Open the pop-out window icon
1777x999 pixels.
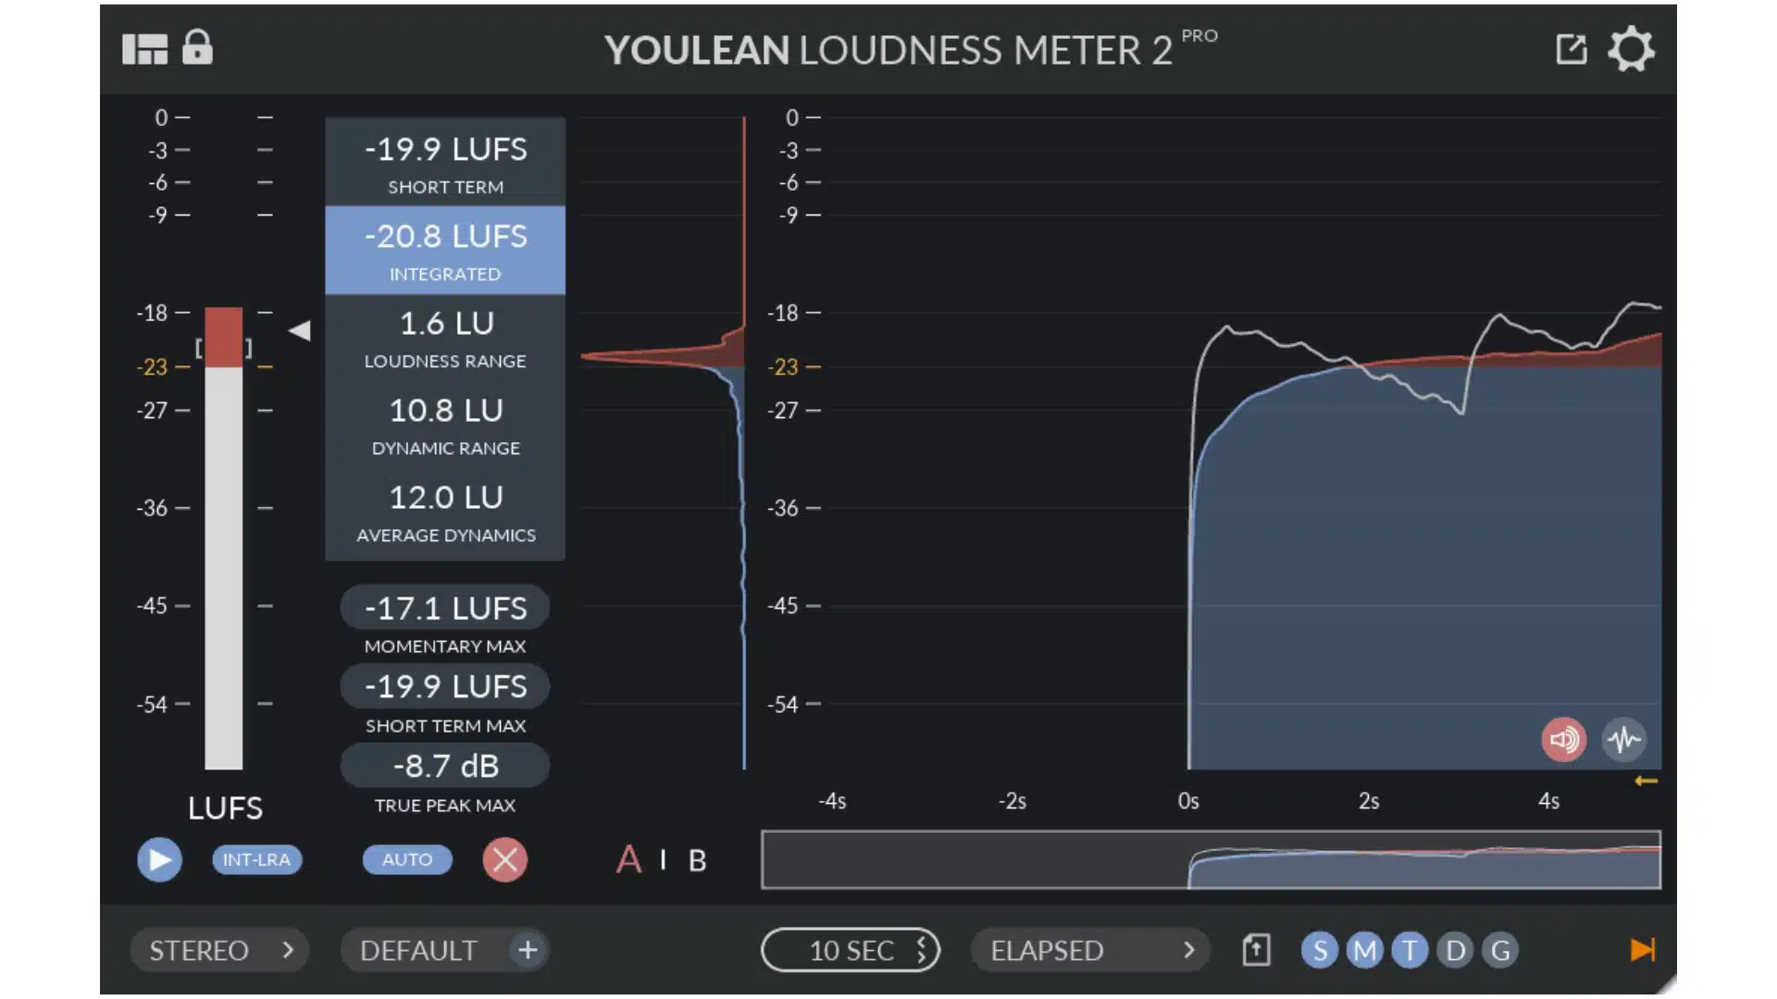[x=1571, y=49]
